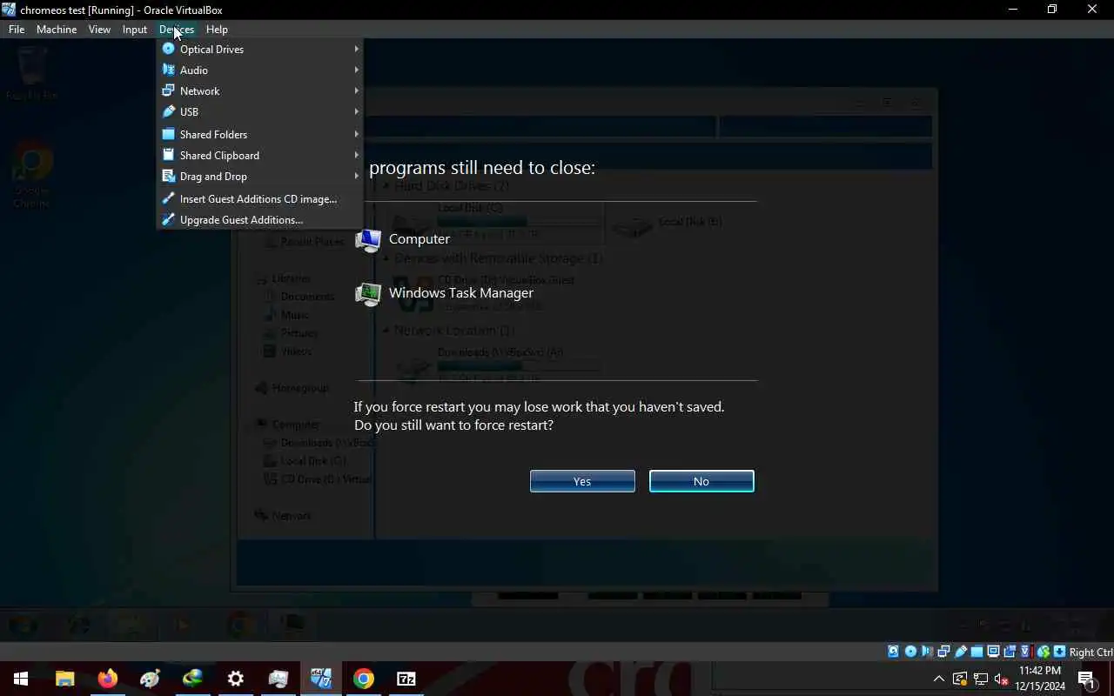Viewport: 1114px width, 696px height.
Task: Click the network icon in system tray
Action: [x=981, y=679]
